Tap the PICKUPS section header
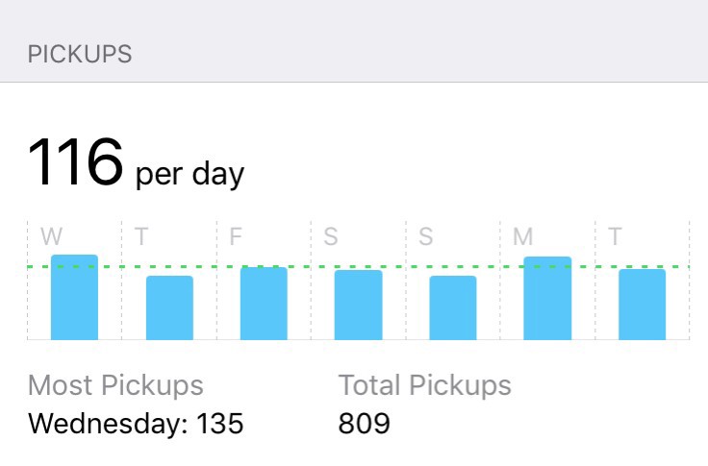The height and width of the screenshot is (466, 708). pyautogui.click(x=80, y=54)
